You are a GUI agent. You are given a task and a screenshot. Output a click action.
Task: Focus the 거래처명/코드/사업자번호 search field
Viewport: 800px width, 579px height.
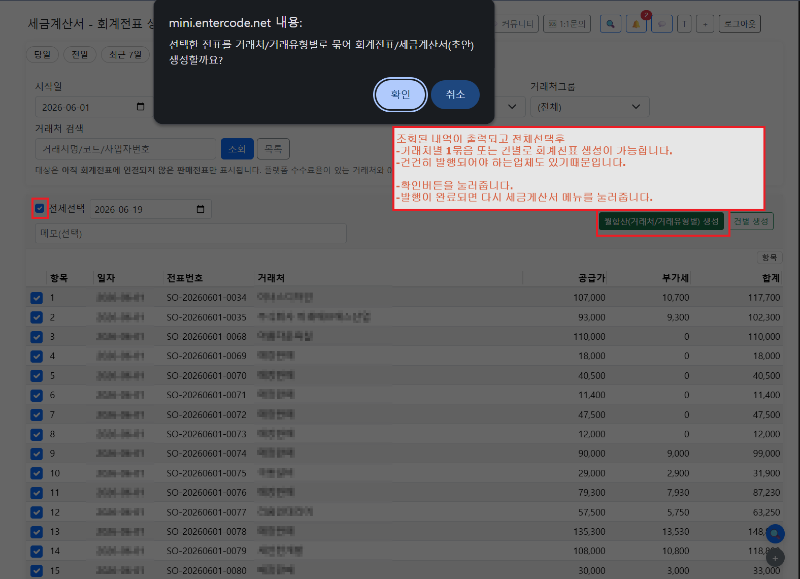(125, 149)
